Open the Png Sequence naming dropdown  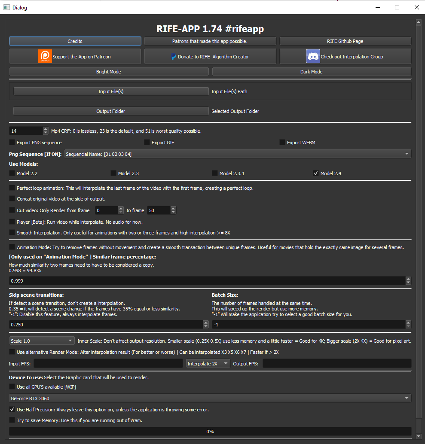click(238, 154)
